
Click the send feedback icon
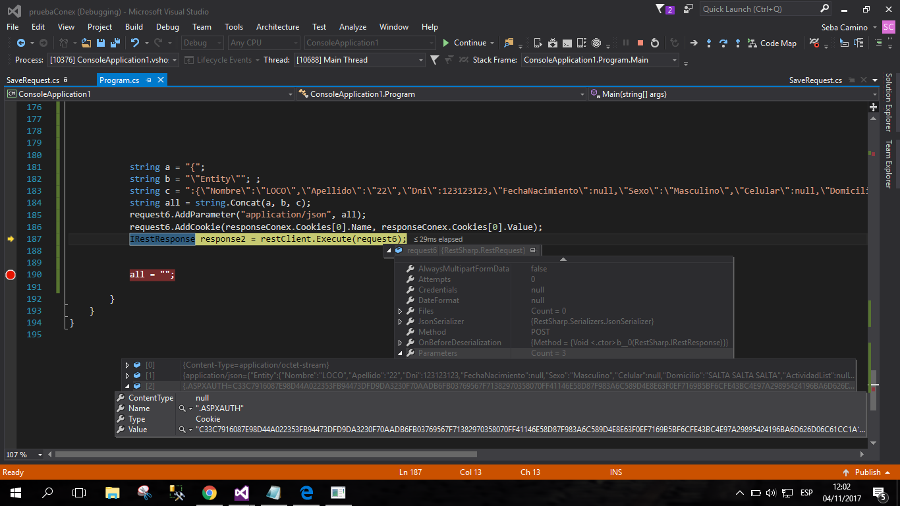coord(689,9)
